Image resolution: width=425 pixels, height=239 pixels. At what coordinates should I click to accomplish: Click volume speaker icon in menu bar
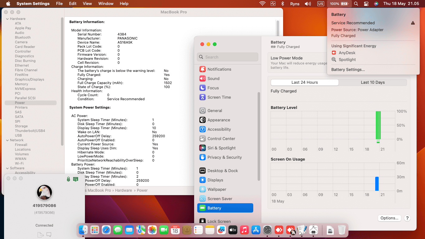click(x=308, y=4)
